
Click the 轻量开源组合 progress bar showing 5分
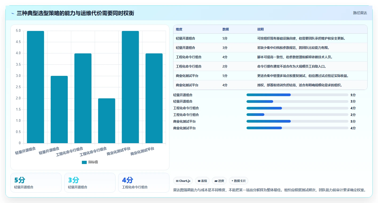click(x=297, y=95)
